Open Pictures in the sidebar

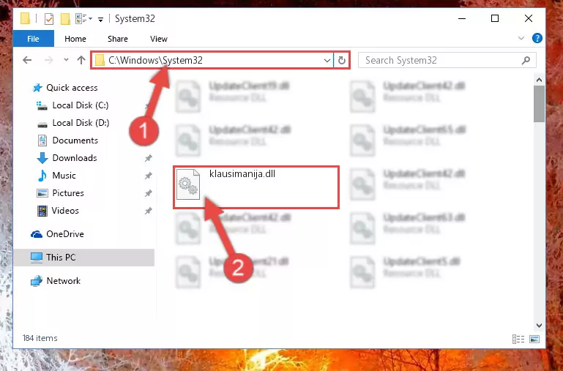coord(68,193)
